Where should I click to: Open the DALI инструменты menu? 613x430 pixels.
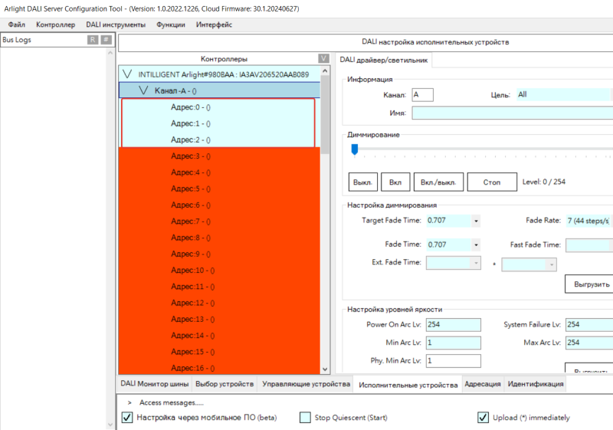tap(116, 25)
